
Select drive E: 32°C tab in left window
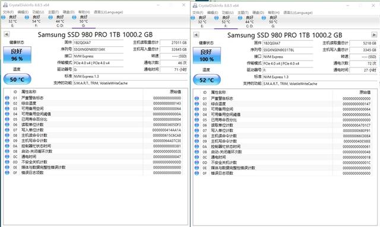(x=9, y=21)
